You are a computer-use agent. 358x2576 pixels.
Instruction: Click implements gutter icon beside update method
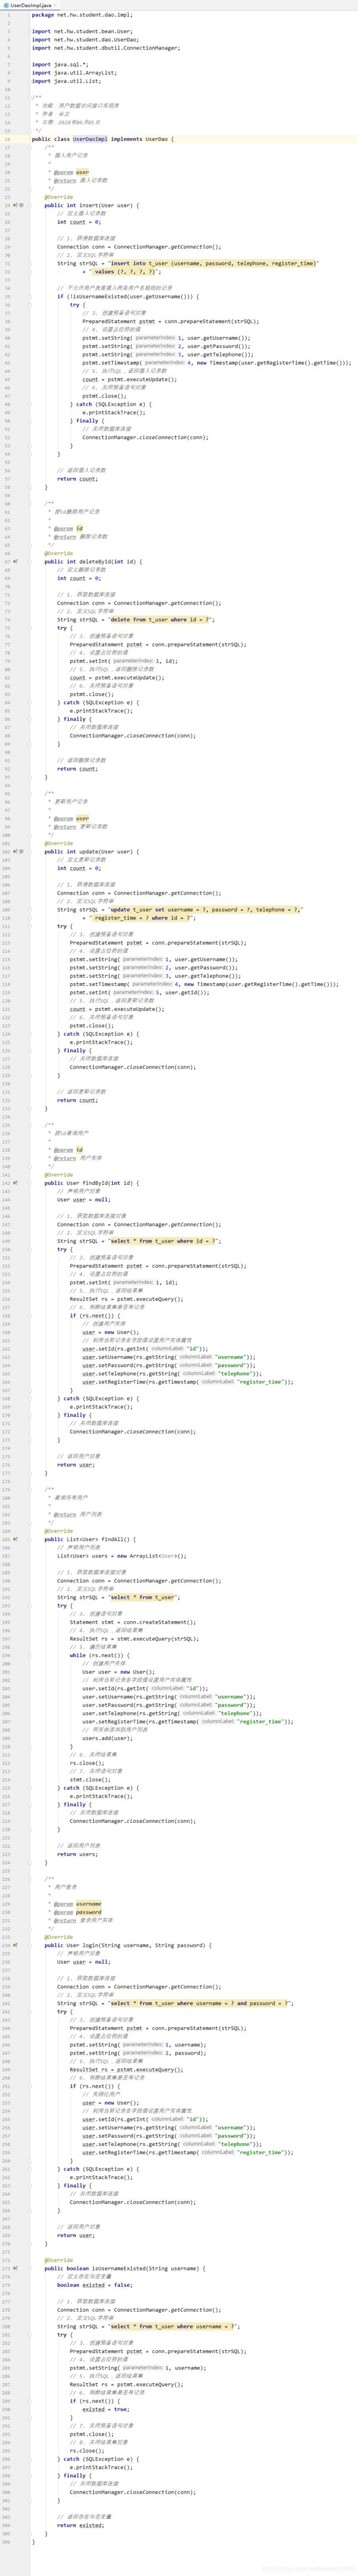tap(15, 851)
